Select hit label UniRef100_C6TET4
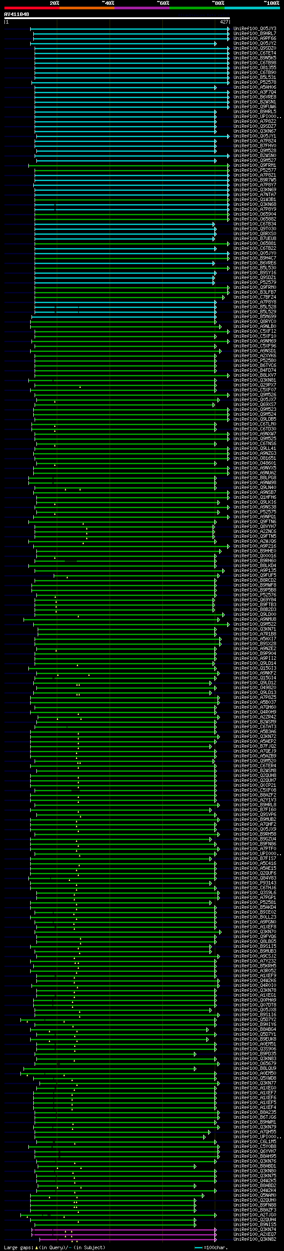Image resolution: width=284 pixels, height=1251 pixels. [x=255, y=53]
